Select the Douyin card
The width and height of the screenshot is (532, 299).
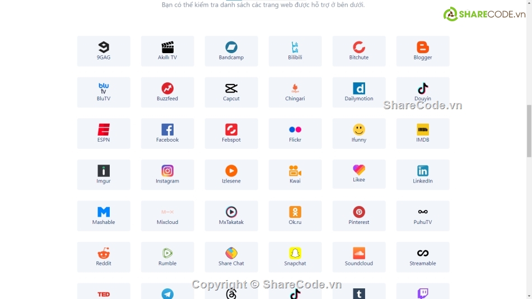point(422,92)
